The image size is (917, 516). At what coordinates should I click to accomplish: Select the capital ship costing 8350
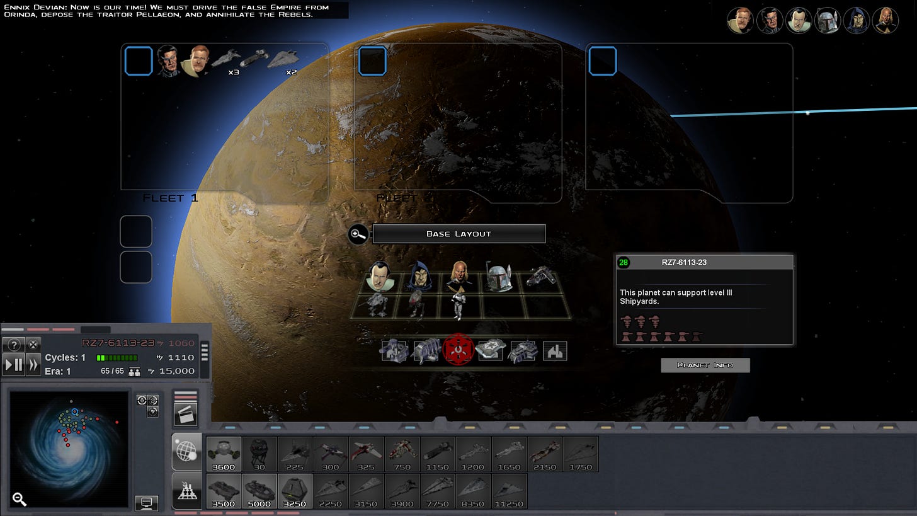[x=473, y=491]
